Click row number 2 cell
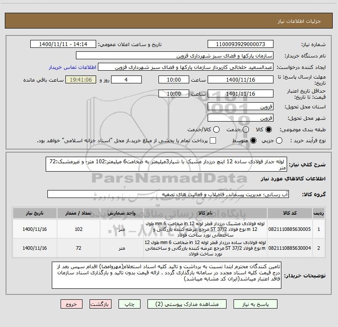338x327 pixels. [x=319, y=248]
